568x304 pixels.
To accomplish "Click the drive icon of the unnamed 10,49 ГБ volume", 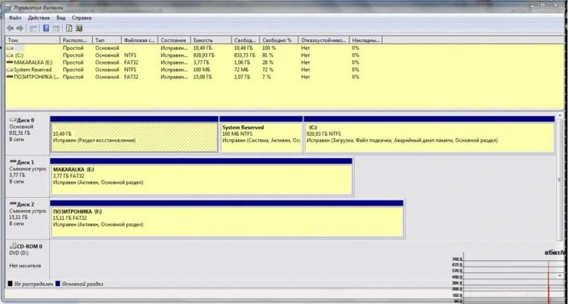I will point(10,48).
